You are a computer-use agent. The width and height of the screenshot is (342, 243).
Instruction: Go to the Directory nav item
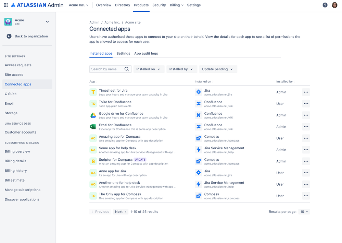(x=123, y=5)
